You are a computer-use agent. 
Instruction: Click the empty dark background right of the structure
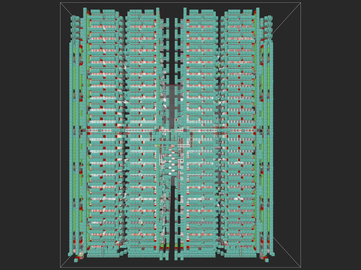(x=331, y=135)
